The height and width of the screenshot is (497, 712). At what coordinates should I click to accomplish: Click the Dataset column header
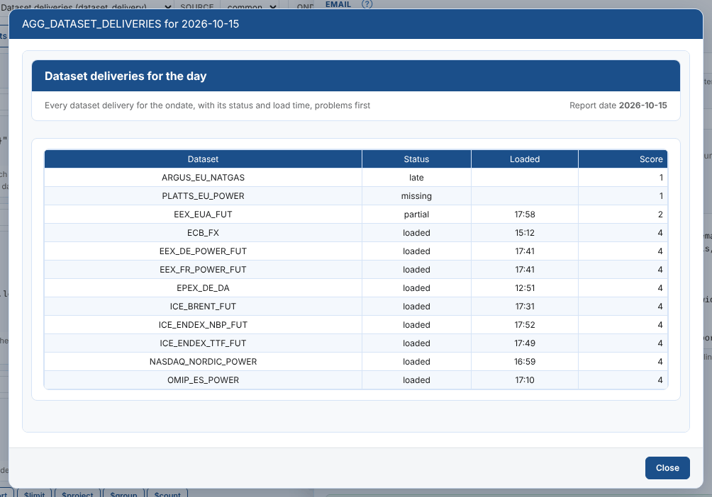coord(203,159)
